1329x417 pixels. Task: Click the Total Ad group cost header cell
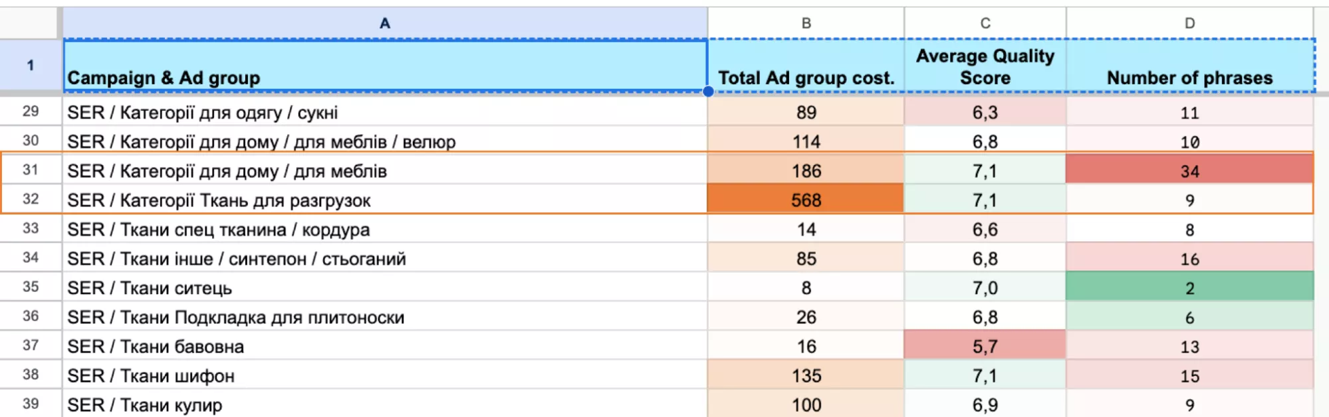[x=806, y=65]
